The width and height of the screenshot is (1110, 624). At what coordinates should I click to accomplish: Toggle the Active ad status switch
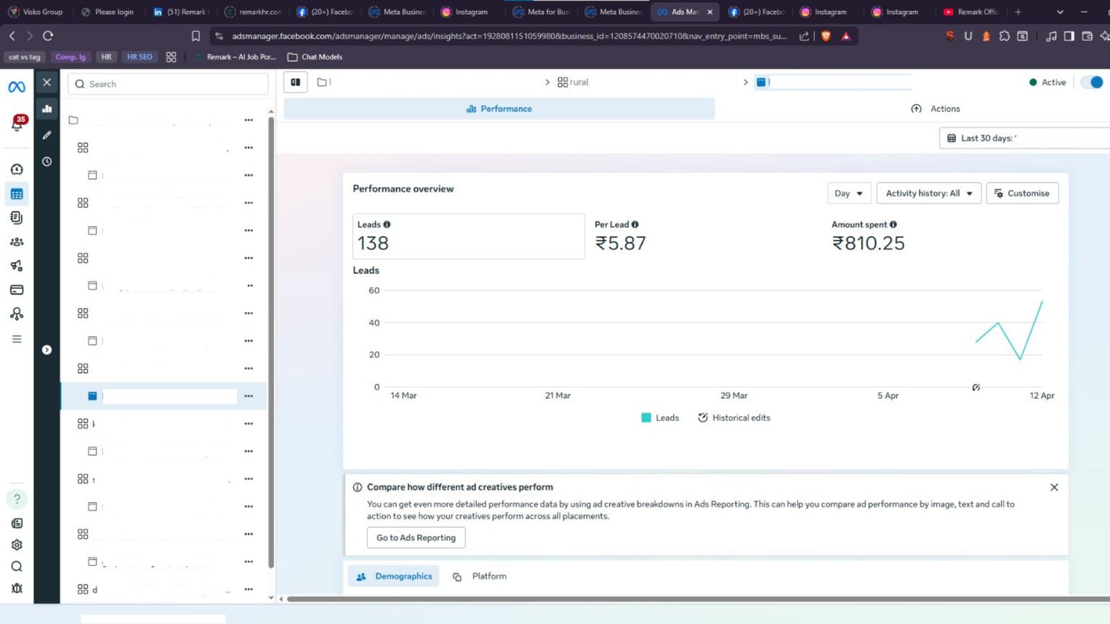[x=1092, y=82]
